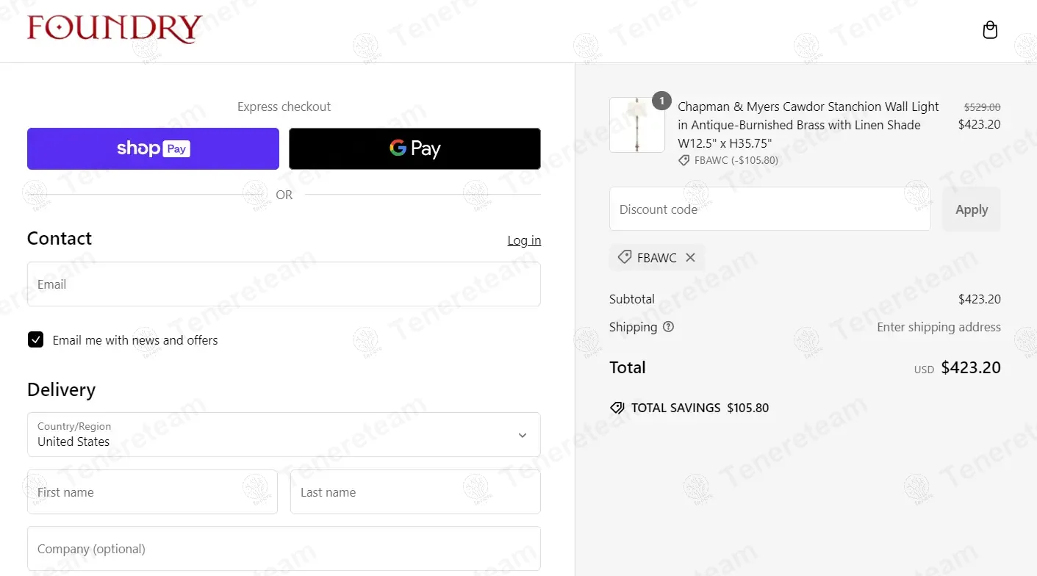Focus the Email input field
Viewport: 1037px width, 576px height.
(284, 284)
